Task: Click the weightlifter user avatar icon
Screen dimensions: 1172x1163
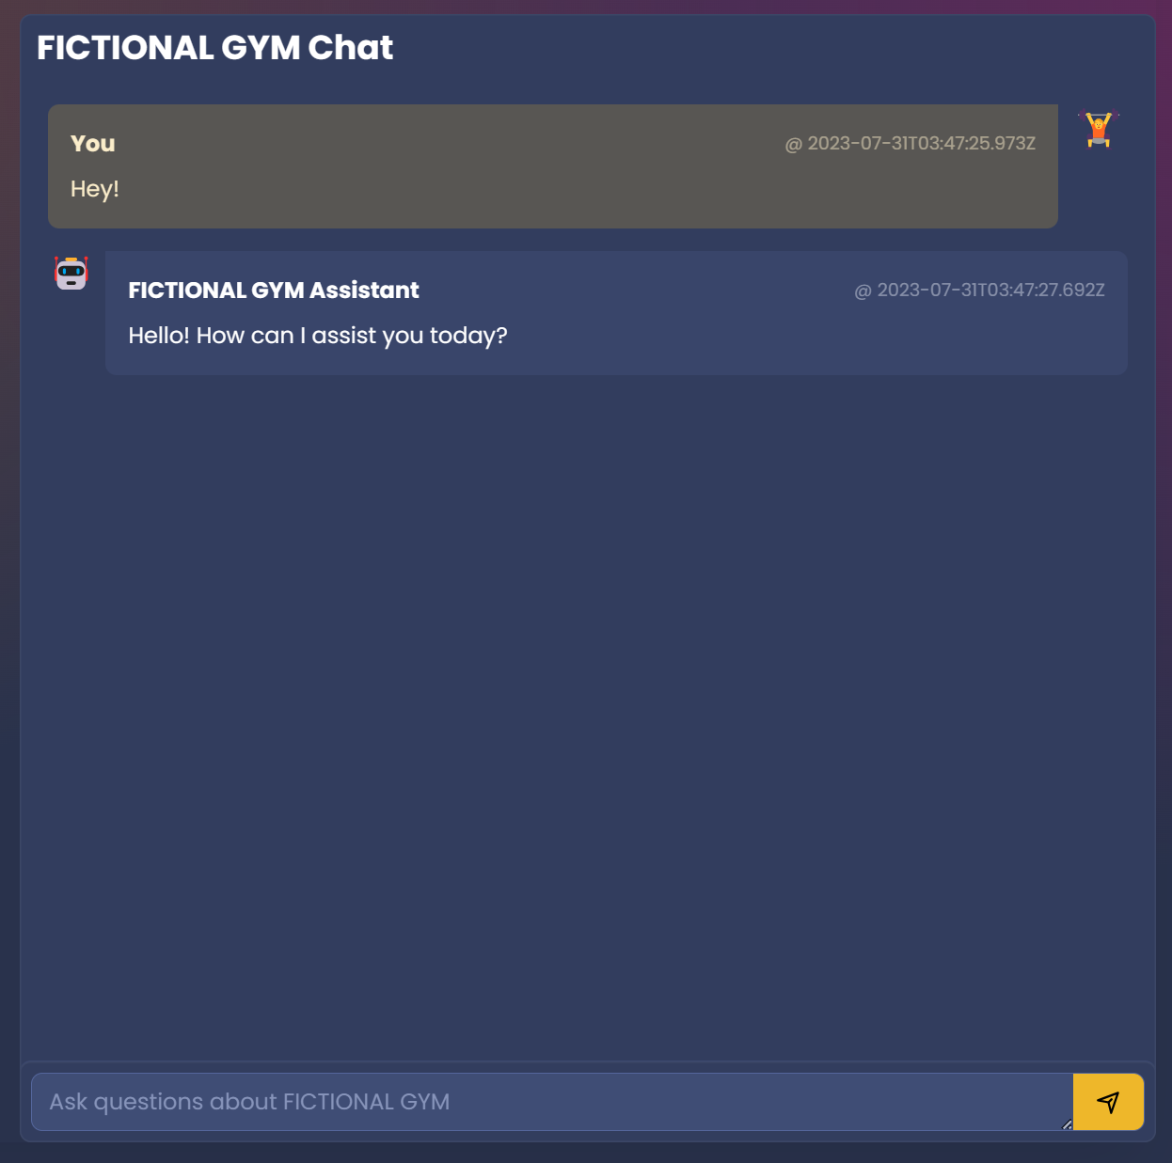Action: [x=1099, y=130]
